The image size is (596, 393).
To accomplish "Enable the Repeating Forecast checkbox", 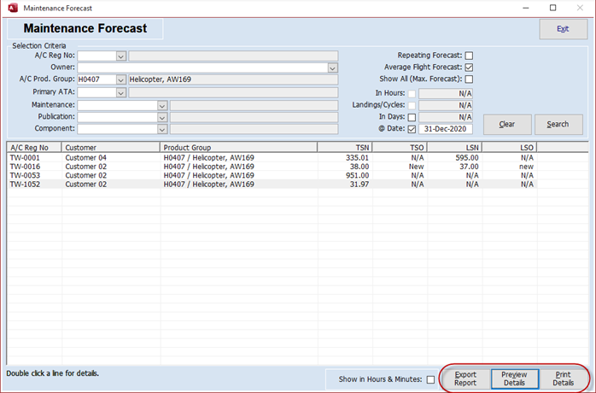I will 469,56.
